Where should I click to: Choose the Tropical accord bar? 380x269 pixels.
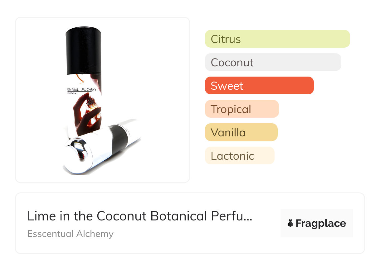pos(241,109)
